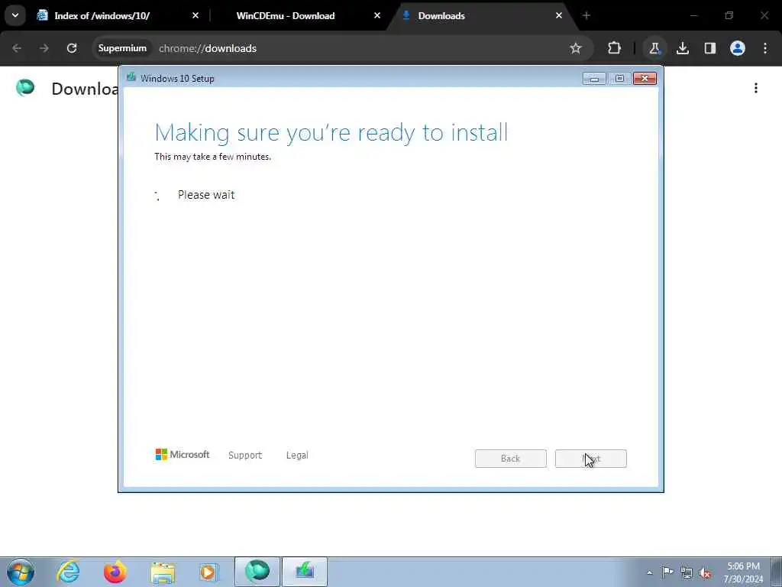Image resolution: width=782 pixels, height=587 pixels.
Task: Open the Action Center flag tray icon
Action: coord(667,572)
